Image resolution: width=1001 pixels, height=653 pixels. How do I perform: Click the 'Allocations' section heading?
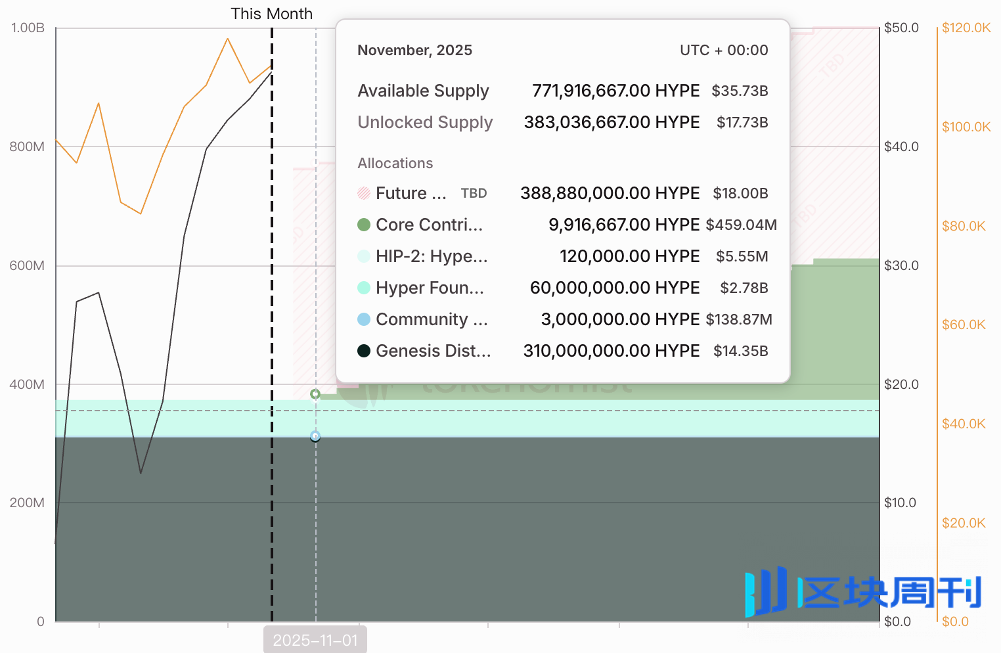pos(395,163)
